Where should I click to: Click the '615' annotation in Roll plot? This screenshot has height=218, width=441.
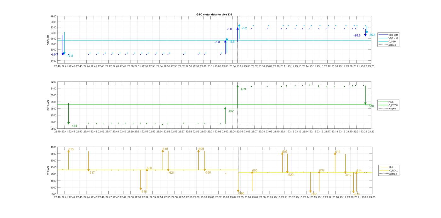pyautogui.click(x=71, y=149)
